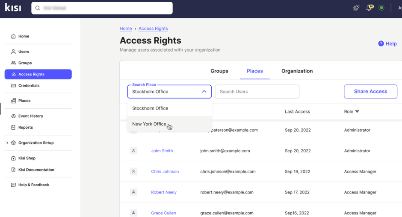Click the Kisi logo
This screenshot has width=402, height=217.
[13, 8]
